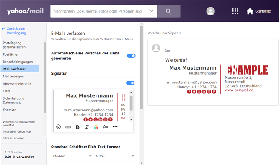Image resolution: width=279 pixels, height=165 pixels.
Task: Click Infos über Yahoo Mail link
Action: (17, 131)
